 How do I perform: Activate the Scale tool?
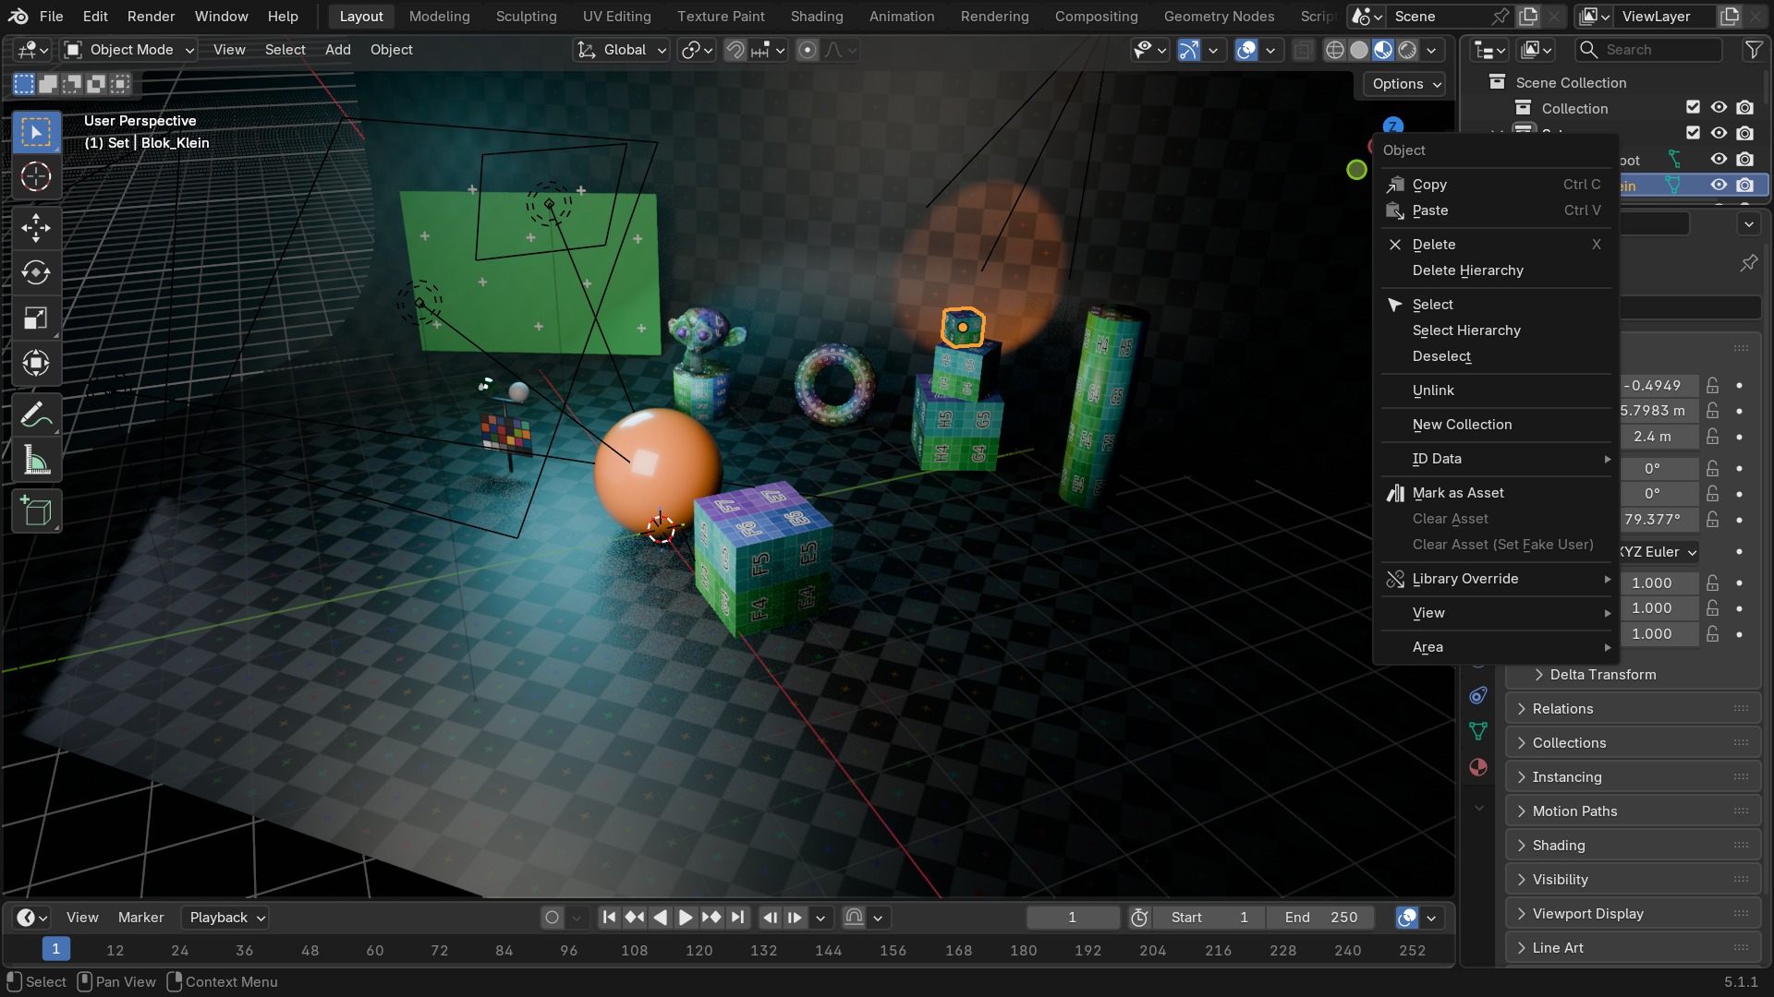(36, 318)
